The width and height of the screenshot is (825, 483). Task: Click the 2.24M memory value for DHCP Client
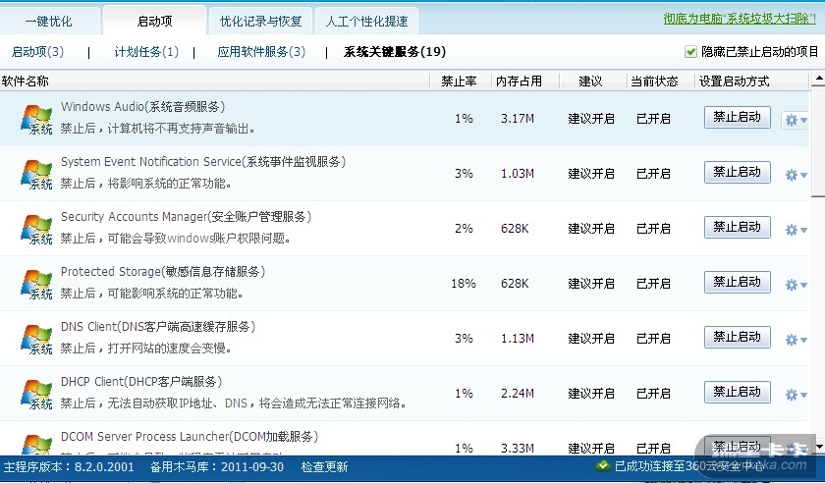coord(518,394)
